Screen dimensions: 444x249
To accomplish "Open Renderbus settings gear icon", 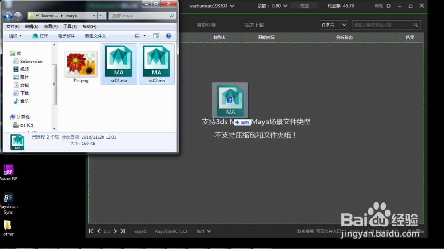I will [388, 6].
